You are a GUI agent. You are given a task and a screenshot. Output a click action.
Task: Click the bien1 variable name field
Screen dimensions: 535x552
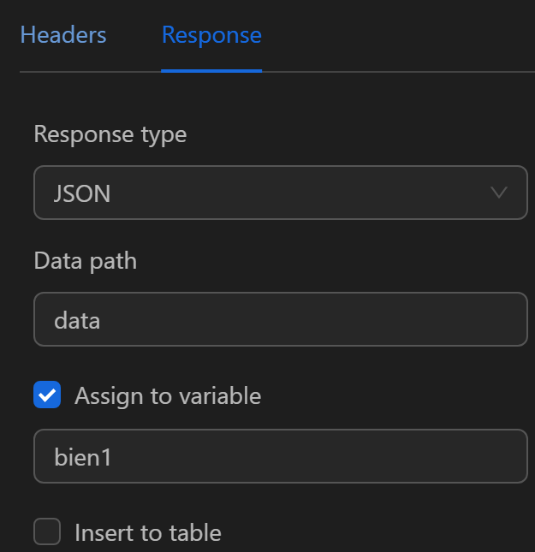pyautogui.click(x=280, y=456)
